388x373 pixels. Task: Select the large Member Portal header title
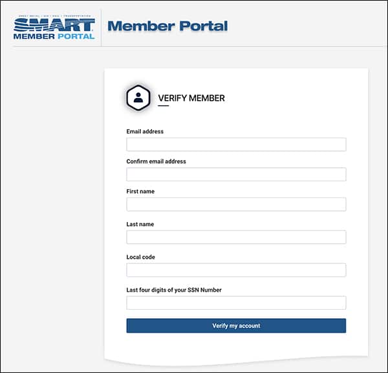tap(167, 26)
